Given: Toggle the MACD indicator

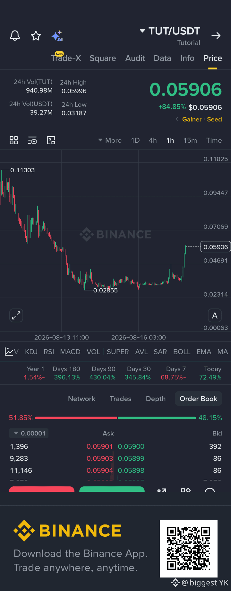Looking at the screenshot, I should coord(70,352).
